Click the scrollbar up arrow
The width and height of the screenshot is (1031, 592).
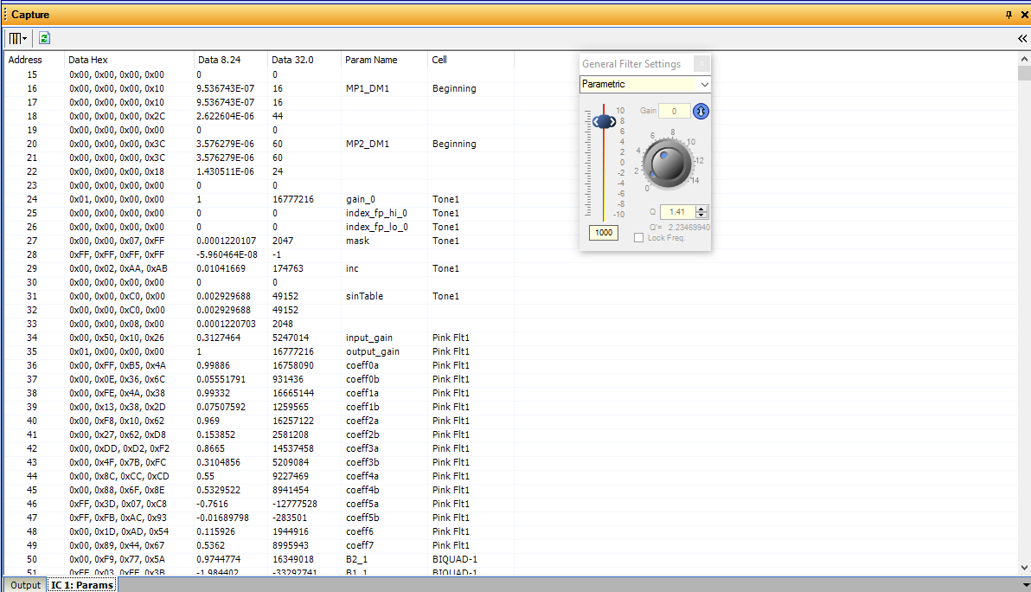[1024, 59]
